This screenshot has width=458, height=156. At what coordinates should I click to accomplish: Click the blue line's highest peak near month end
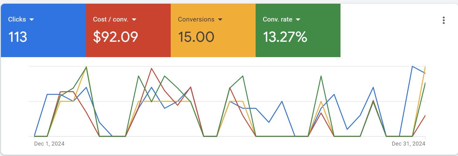pyautogui.click(x=412, y=66)
